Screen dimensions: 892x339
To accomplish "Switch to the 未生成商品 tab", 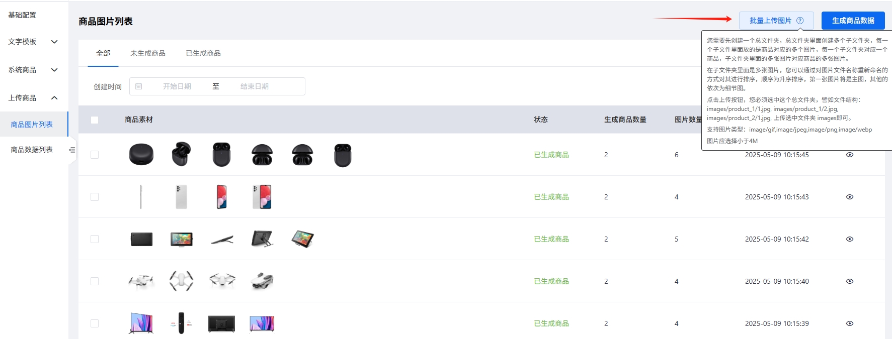I will click(x=148, y=53).
